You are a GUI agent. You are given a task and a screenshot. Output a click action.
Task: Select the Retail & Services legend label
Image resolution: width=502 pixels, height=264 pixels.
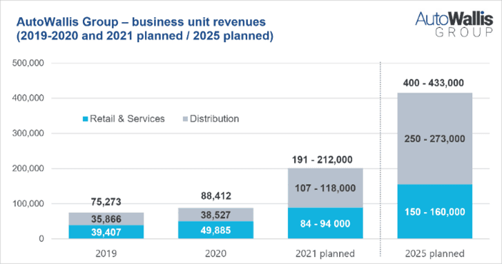(127, 119)
